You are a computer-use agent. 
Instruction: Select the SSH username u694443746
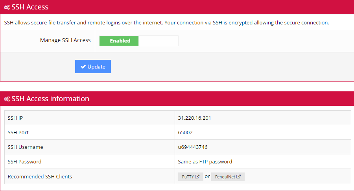click(x=193, y=147)
